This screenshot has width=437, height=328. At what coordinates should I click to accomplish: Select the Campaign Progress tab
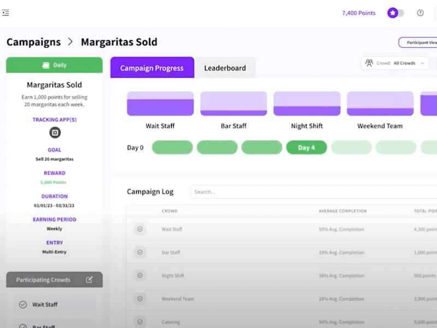[152, 67]
